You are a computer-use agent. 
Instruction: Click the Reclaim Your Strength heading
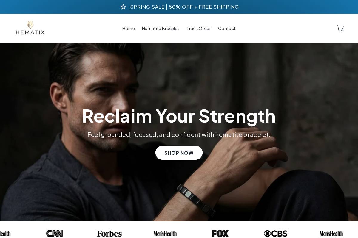point(179,116)
